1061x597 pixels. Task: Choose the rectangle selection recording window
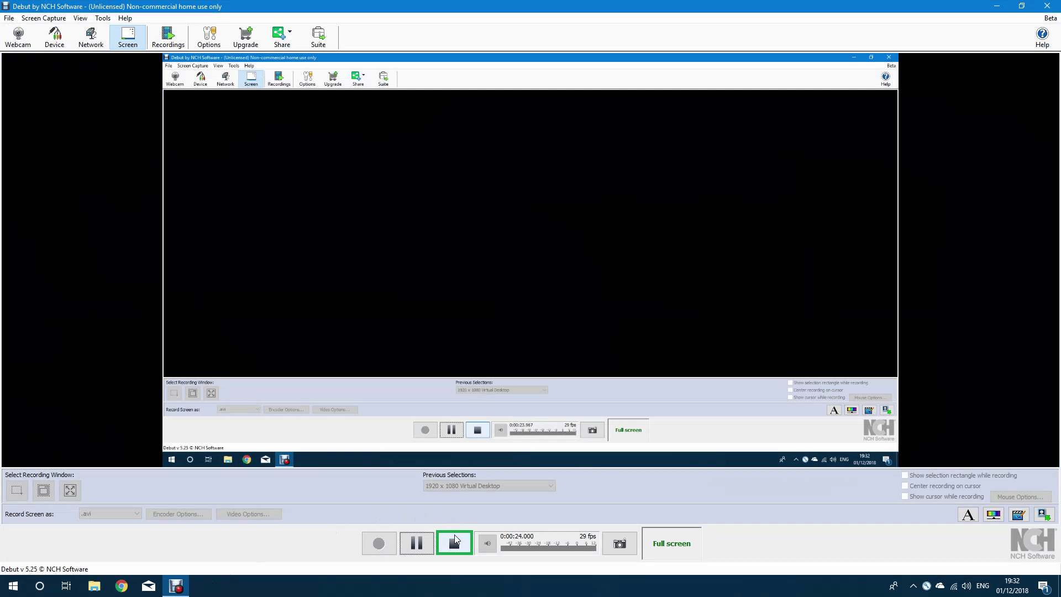click(17, 490)
